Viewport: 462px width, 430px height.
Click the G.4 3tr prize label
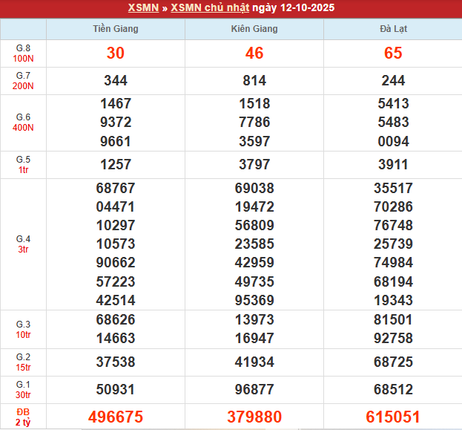[x=23, y=244]
